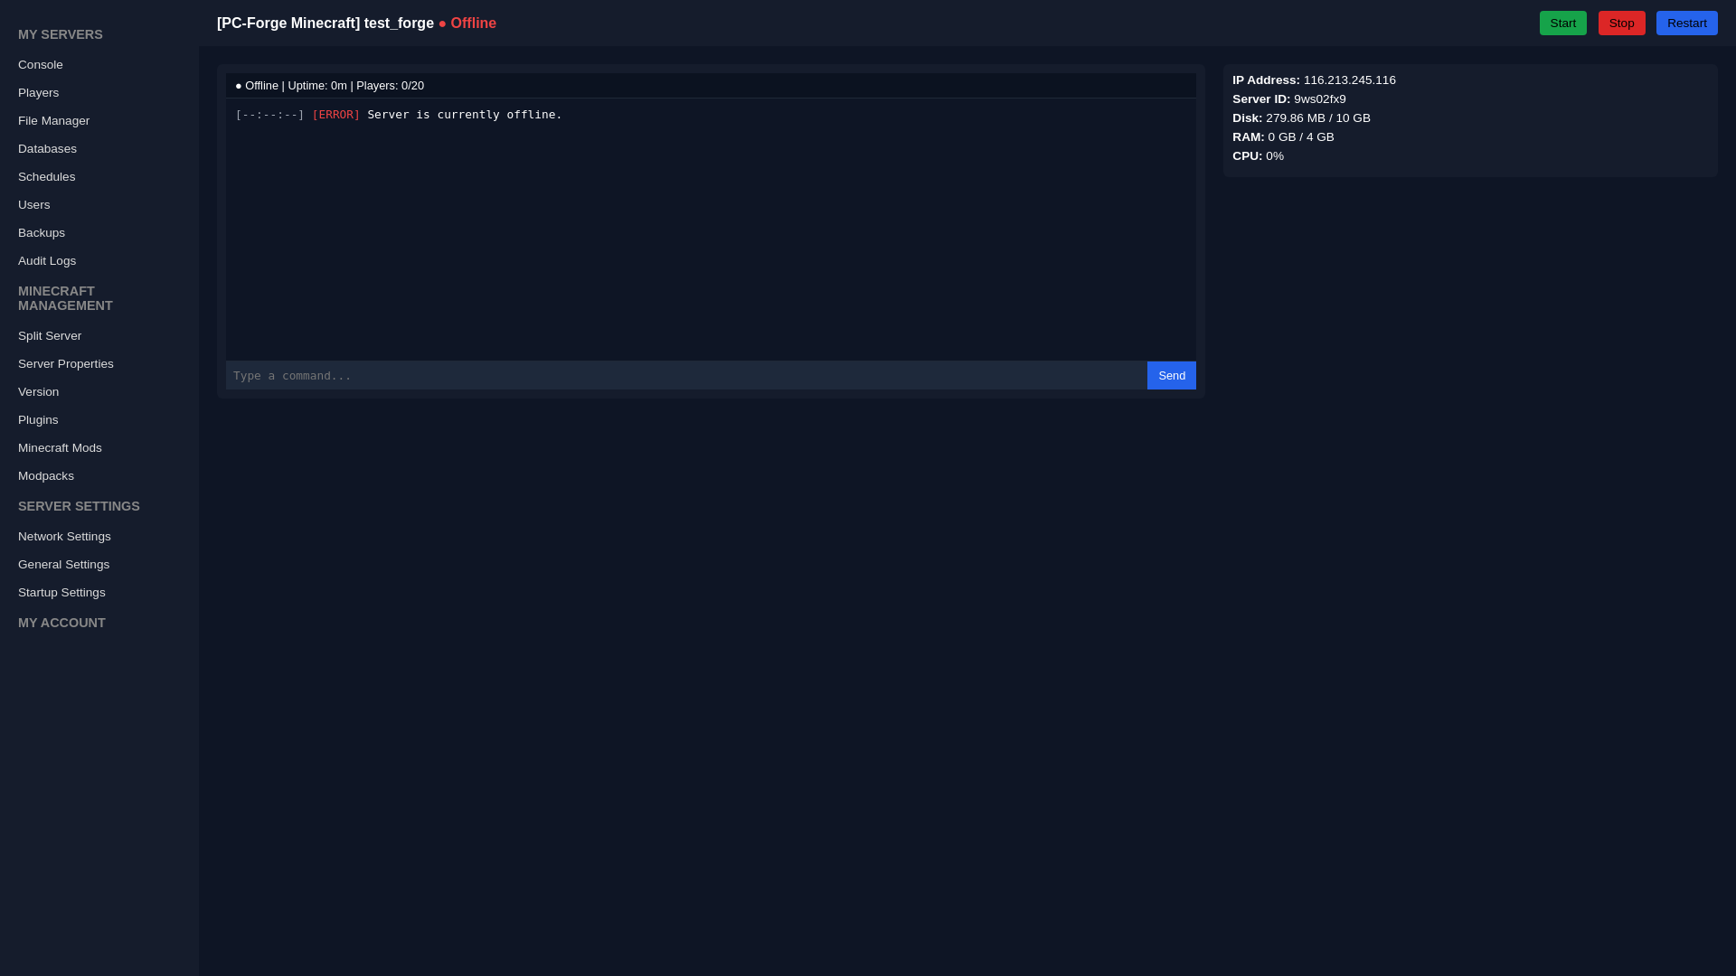Click the server title 'test_forge'

[399, 23]
